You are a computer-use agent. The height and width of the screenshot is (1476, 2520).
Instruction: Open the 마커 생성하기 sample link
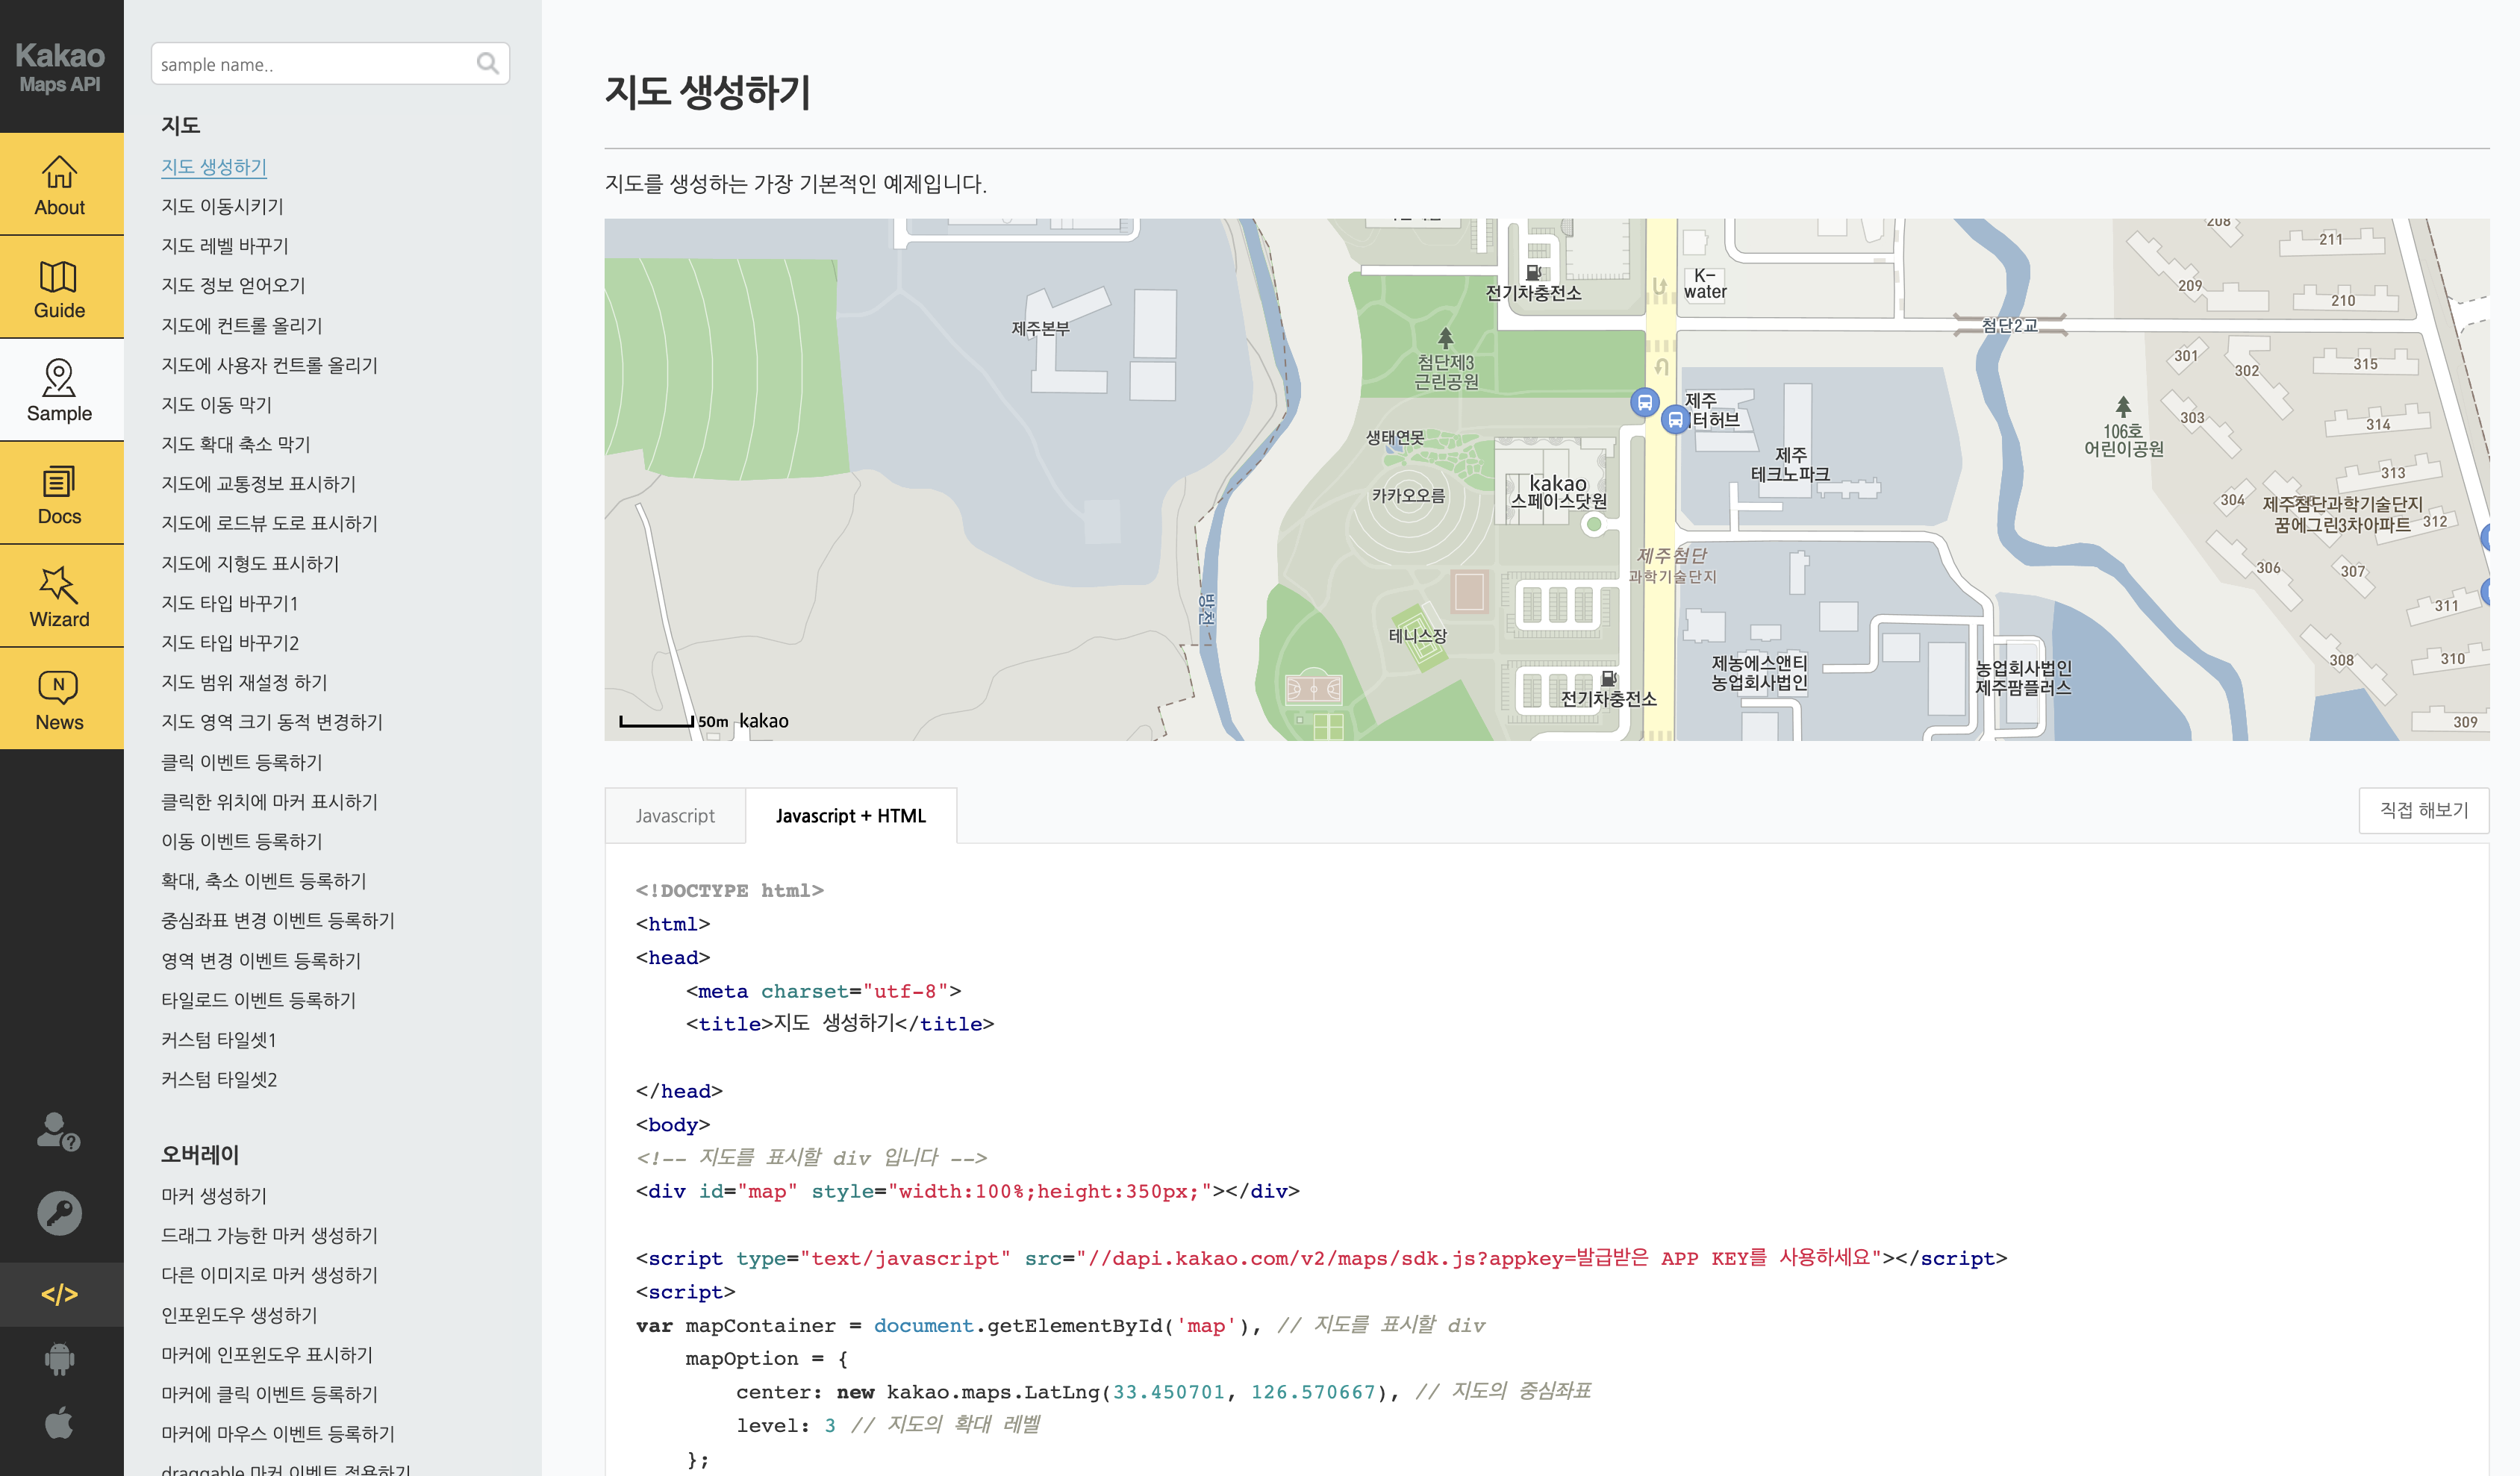(214, 1195)
